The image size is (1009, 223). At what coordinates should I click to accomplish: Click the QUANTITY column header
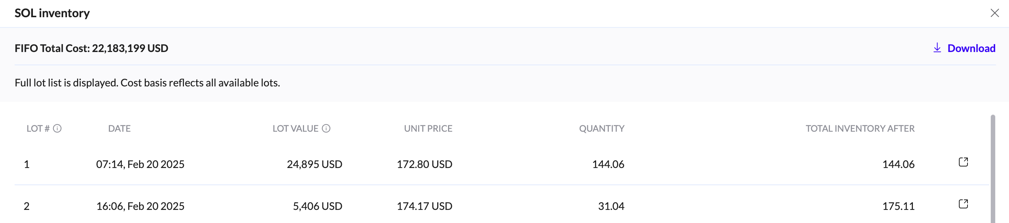pyautogui.click(x=601, y=129)
